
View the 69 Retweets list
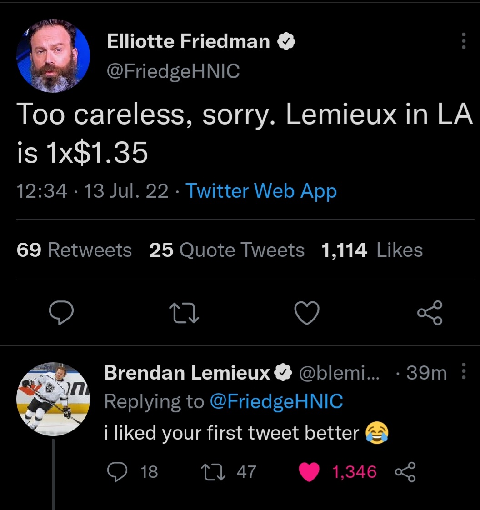(x=74, y=250)
